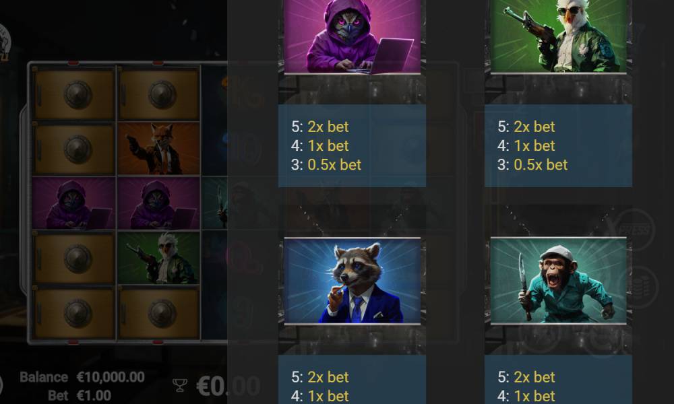Click the green eagle symbol on the second reel

[x=158, y=258]
